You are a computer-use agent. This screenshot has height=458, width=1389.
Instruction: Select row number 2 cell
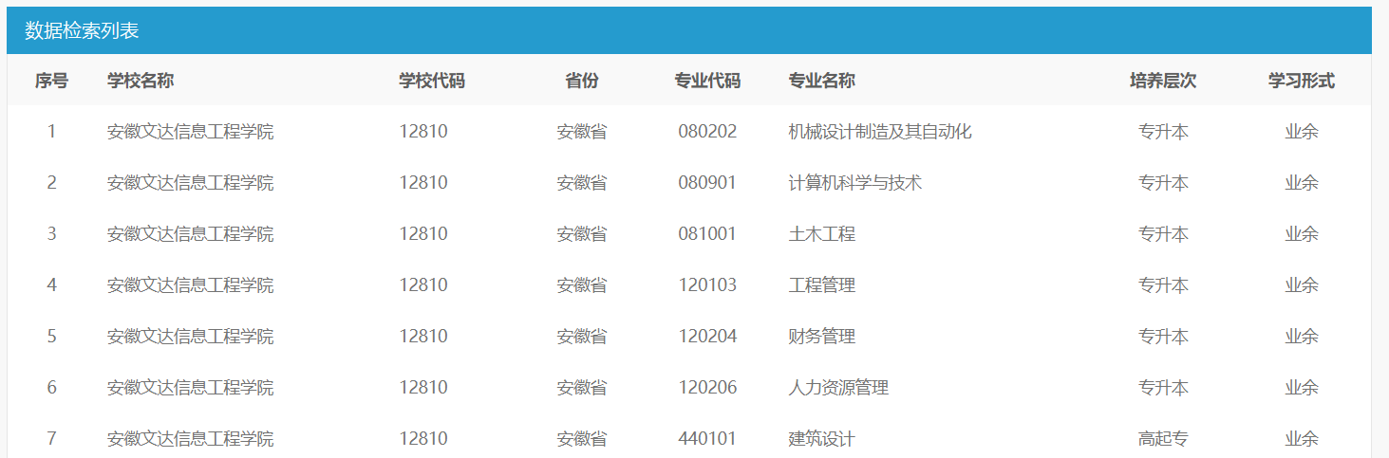point(51,183)
